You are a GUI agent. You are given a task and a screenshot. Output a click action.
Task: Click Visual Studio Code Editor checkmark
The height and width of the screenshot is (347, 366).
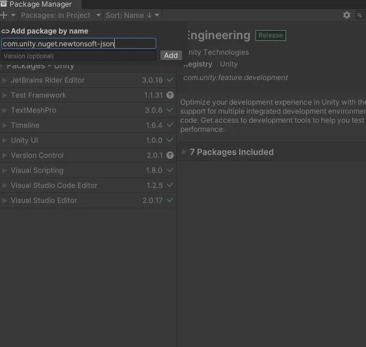(x=170, y=185)
